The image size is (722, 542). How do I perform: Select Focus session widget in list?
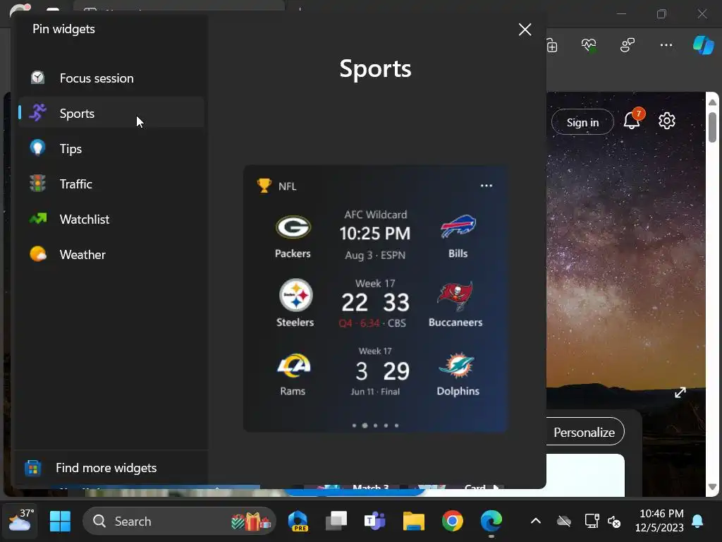click(x=111, y=78)
